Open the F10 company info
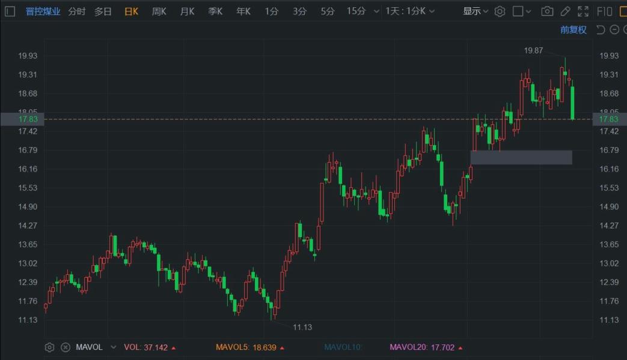 [604, 11]
